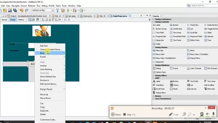Click Clean and Build Project icon
Image resolution: width=218 pixels, height=123 pixels.
coord(63,10)
